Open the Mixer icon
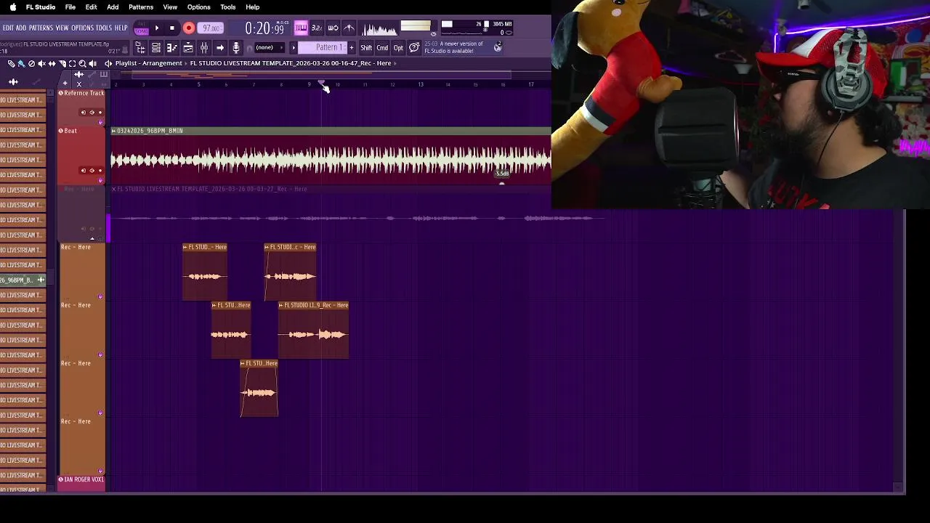The width and height of the screenshot is (930, 523). pos(204,48)
